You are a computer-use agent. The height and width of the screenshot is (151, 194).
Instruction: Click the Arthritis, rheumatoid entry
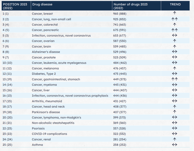[x=47, y=101]
